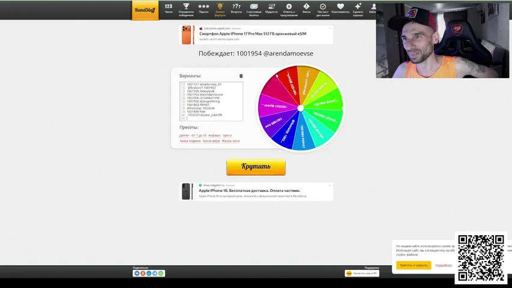
Task: Click the black iPhone 16 ad thumbnail
Action: (x=187, y=191)
